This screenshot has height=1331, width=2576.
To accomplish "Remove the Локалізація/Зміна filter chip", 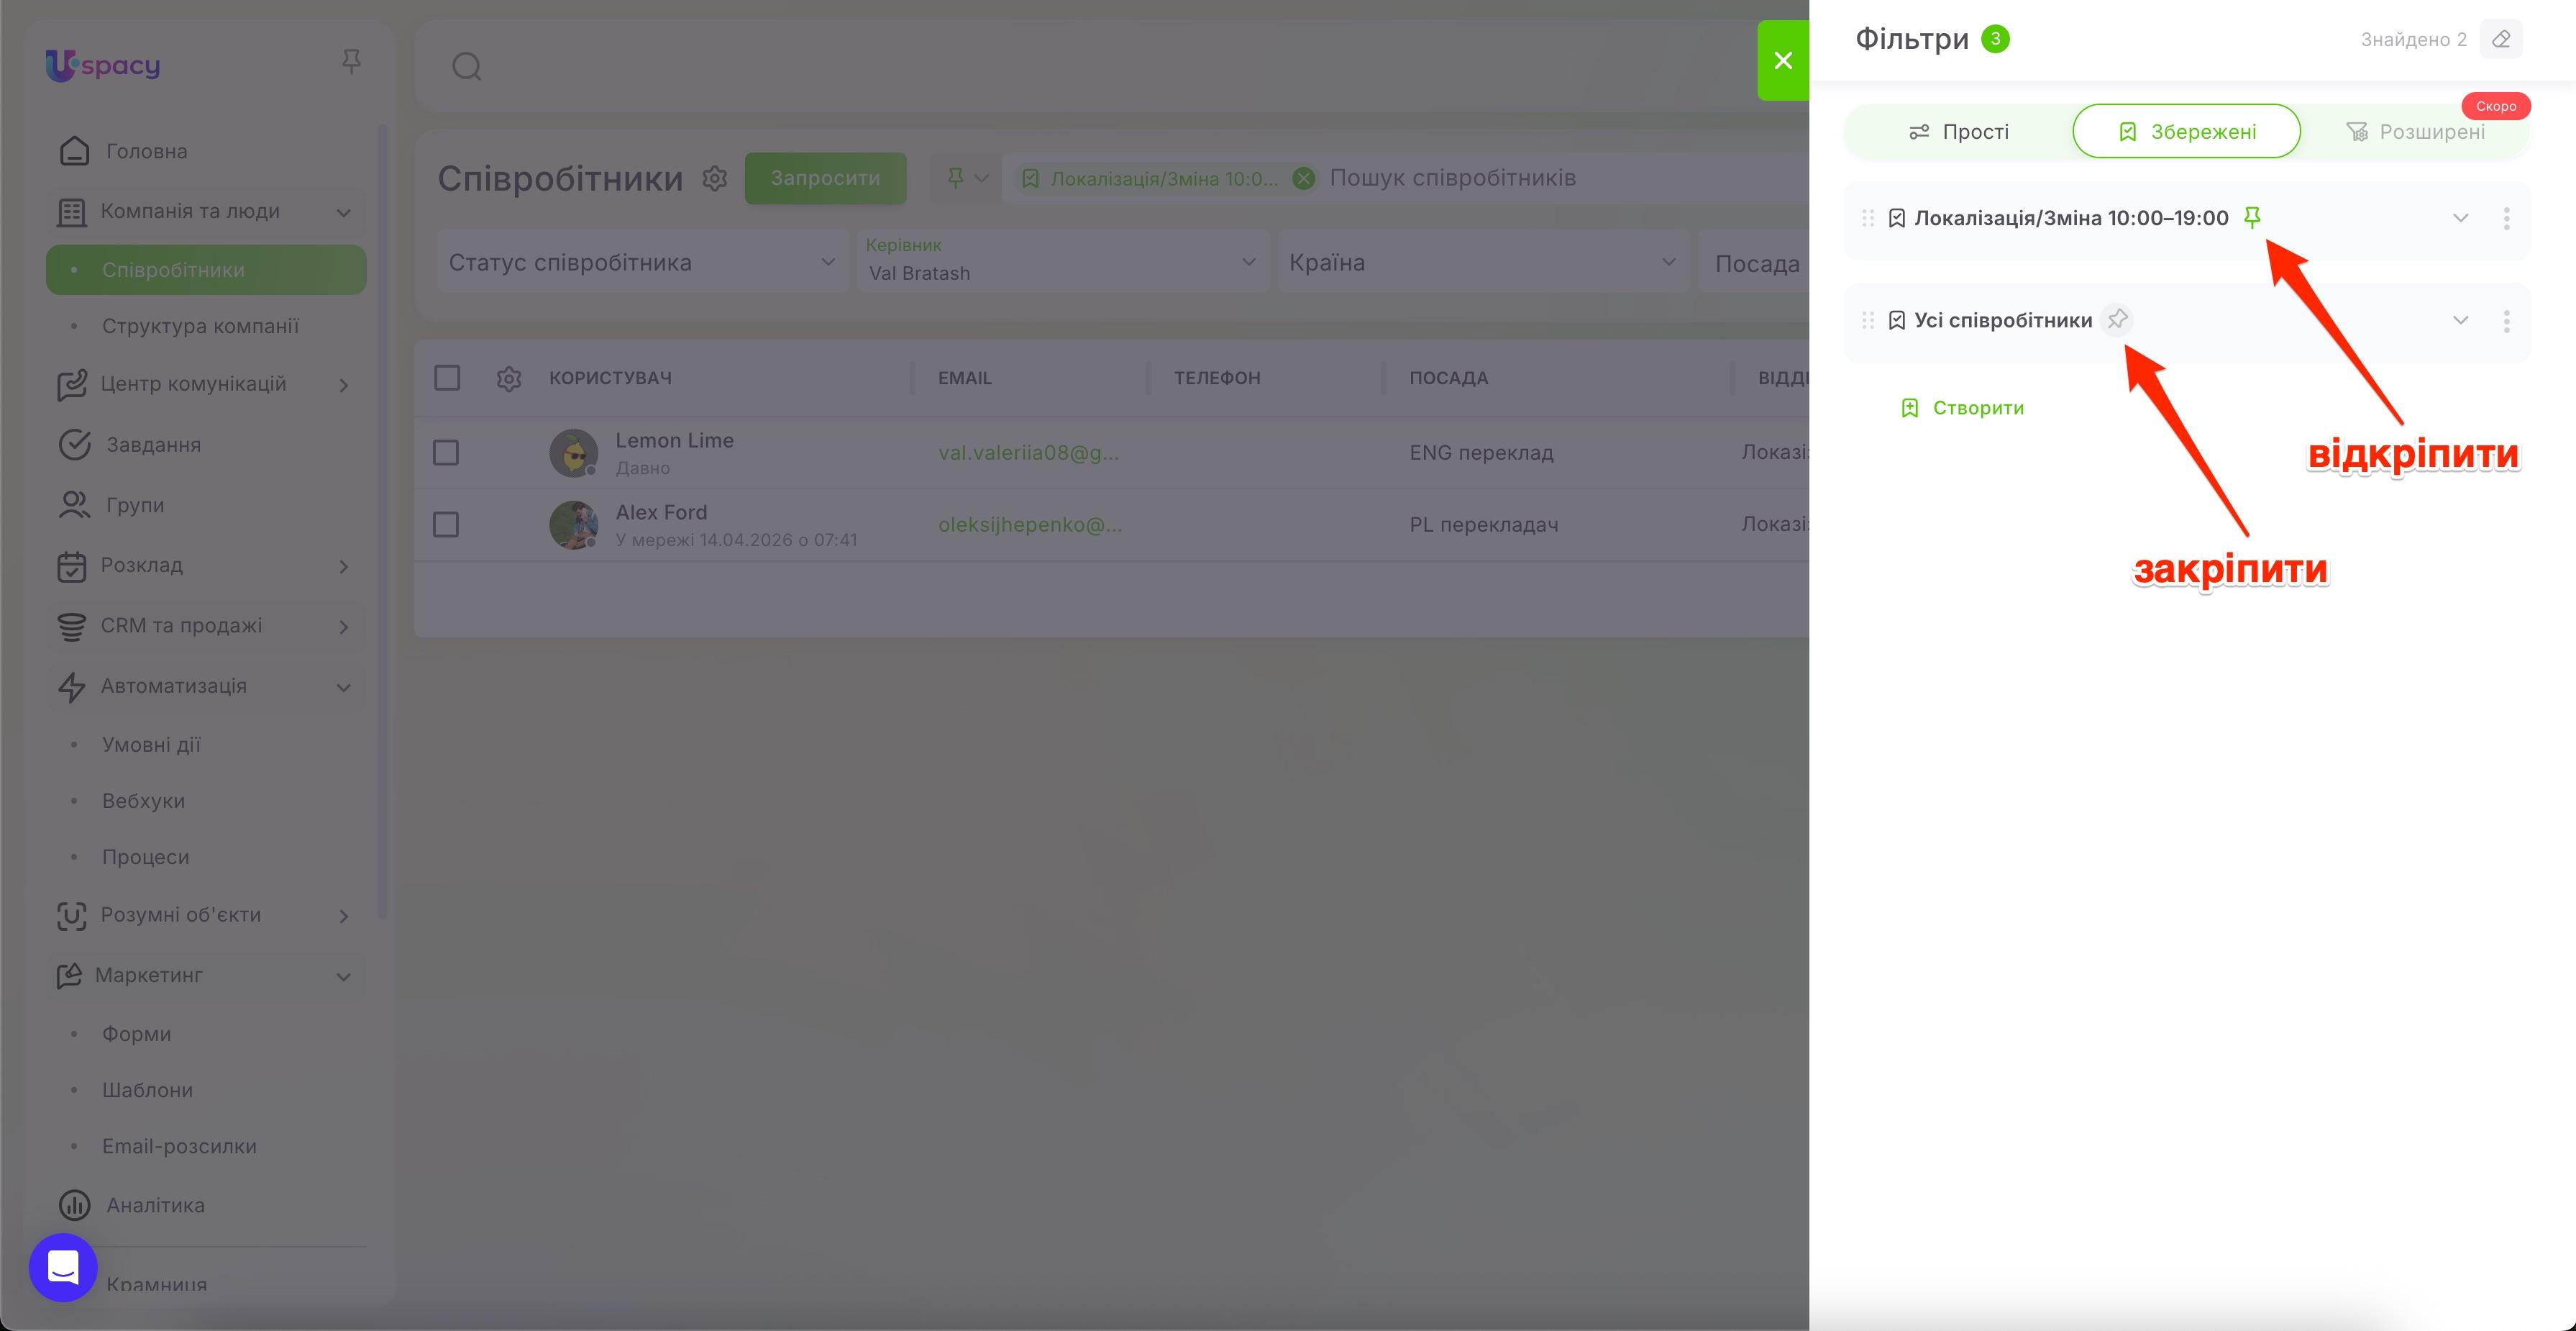I will click(x=1303, y=178).
